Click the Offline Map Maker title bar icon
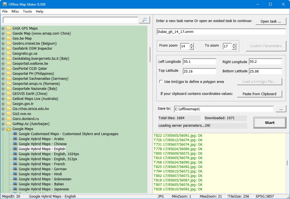 [x=5, y=4]
